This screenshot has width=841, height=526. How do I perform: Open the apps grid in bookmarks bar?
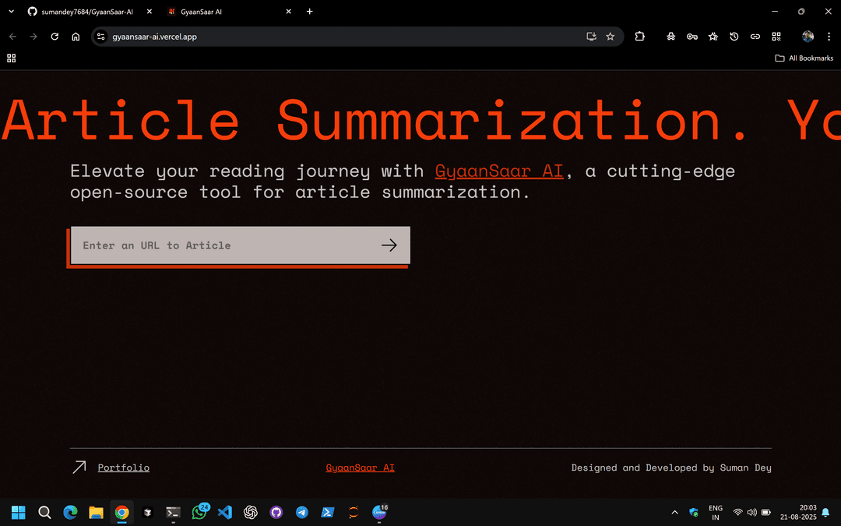(x=12, y=58)
